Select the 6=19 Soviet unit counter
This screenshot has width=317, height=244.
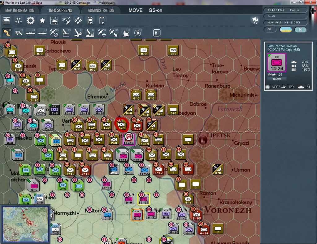point(144,140)
